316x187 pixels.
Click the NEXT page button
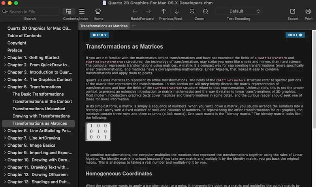pos(295,35)
